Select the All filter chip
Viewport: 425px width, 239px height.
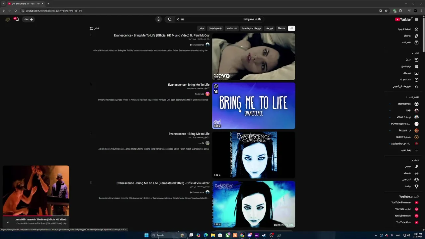[292, 28]
